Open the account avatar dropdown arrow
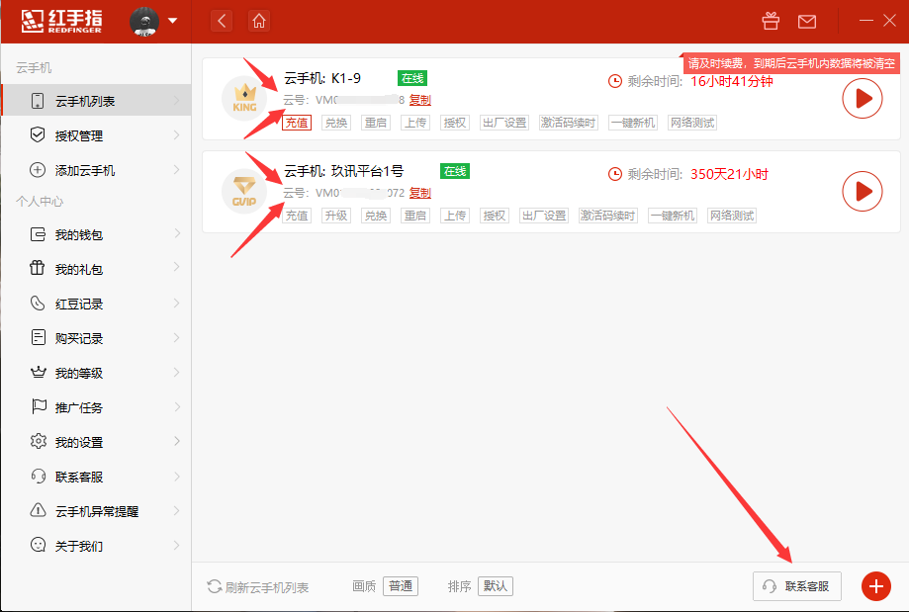Image resolution: width=909 pixels, height=612 pixels. [x=173, y=21]
